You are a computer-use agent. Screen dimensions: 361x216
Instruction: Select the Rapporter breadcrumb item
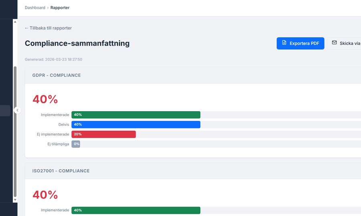pos(60,8)
